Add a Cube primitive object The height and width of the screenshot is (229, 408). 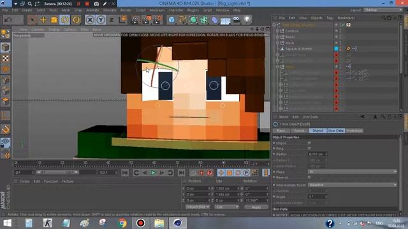171,20
